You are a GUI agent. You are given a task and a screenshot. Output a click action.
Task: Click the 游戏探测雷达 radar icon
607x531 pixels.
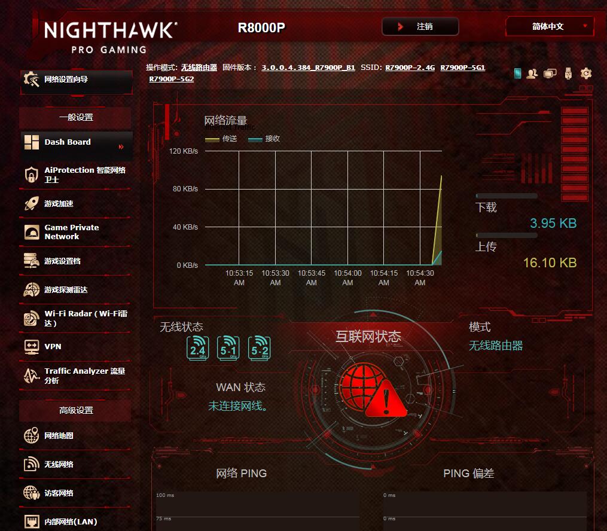[31, 289]
